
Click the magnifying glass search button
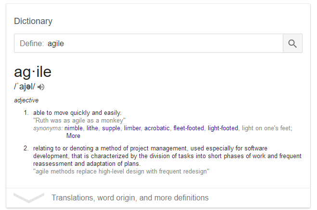click(x=292, y=43)
